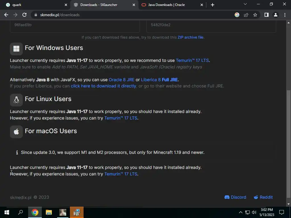Download the ZIP archive file link
Screen dimensions: 291x218
coord(191,37)
